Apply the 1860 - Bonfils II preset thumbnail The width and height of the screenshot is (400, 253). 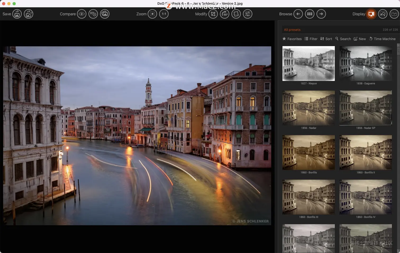[x=366, y=152]
